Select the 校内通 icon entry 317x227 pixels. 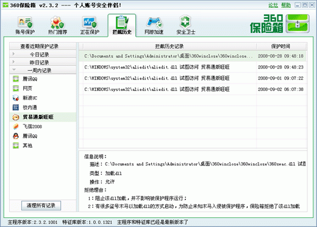click(16, 107)
